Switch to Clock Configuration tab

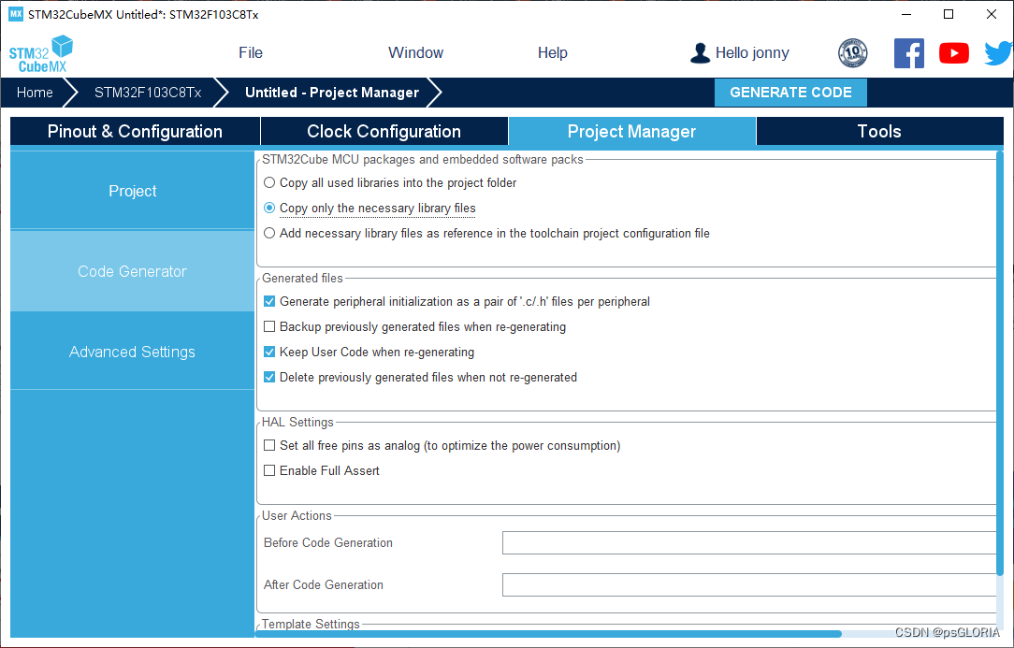(x=384, y=131)
